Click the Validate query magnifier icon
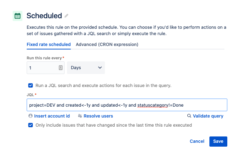 [x=189, y=116]
